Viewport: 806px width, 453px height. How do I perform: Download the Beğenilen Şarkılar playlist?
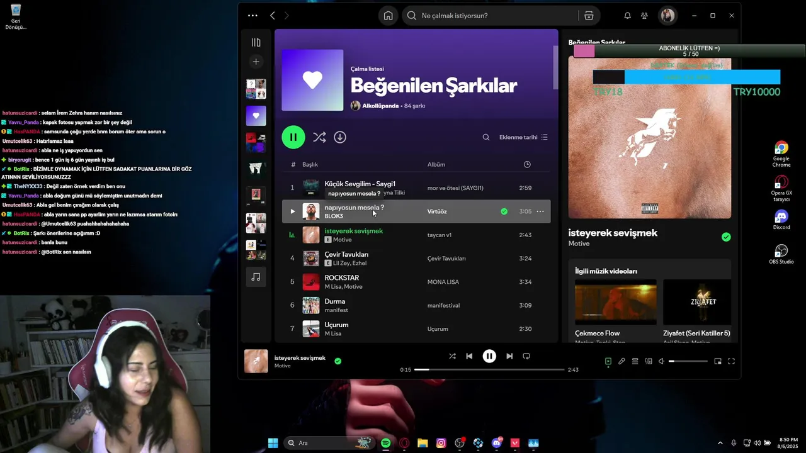[340, 137]
